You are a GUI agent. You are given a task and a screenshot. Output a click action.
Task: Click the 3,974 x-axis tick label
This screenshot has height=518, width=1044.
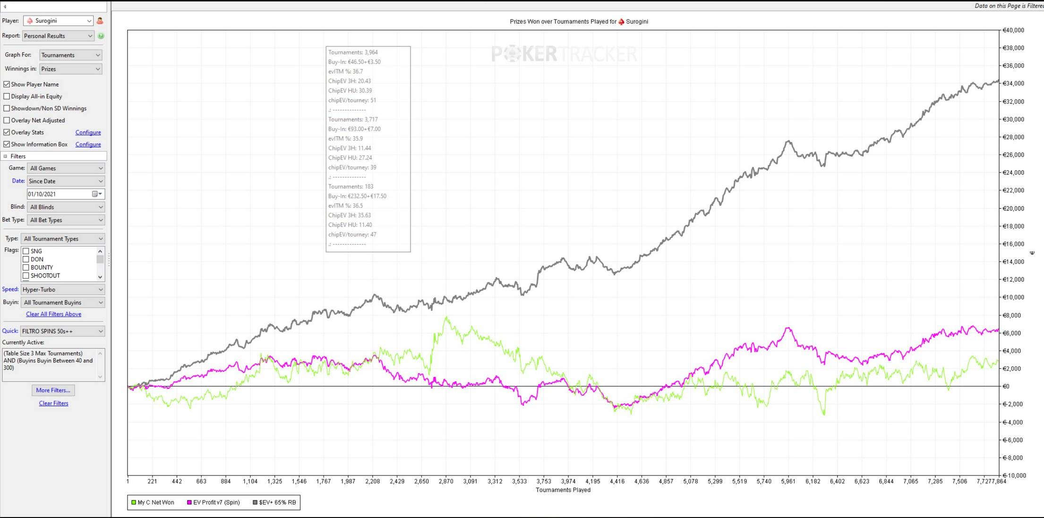568,481
